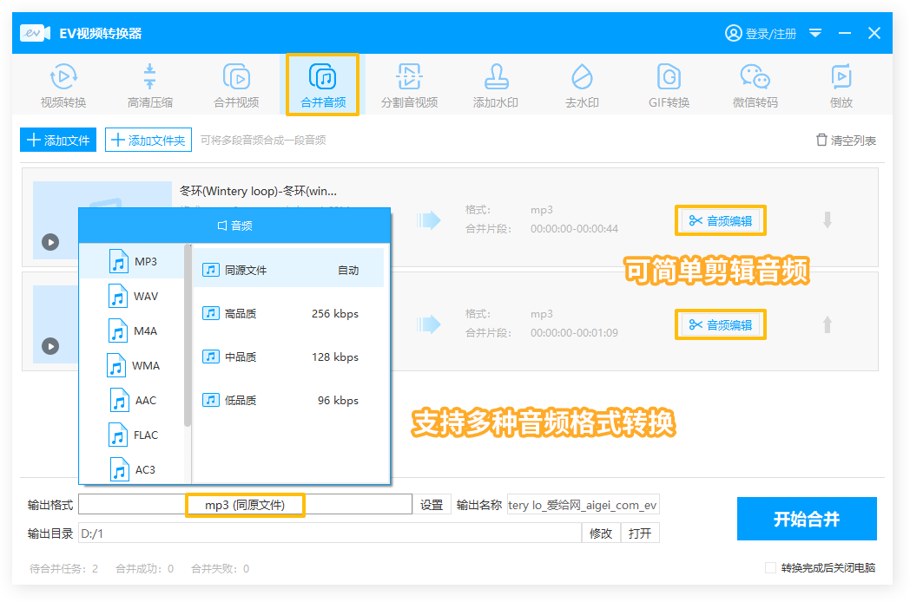The width and height of the screenshot is (910, 602).
Task: Play the second audio file preview
Action: click(50, 346)
